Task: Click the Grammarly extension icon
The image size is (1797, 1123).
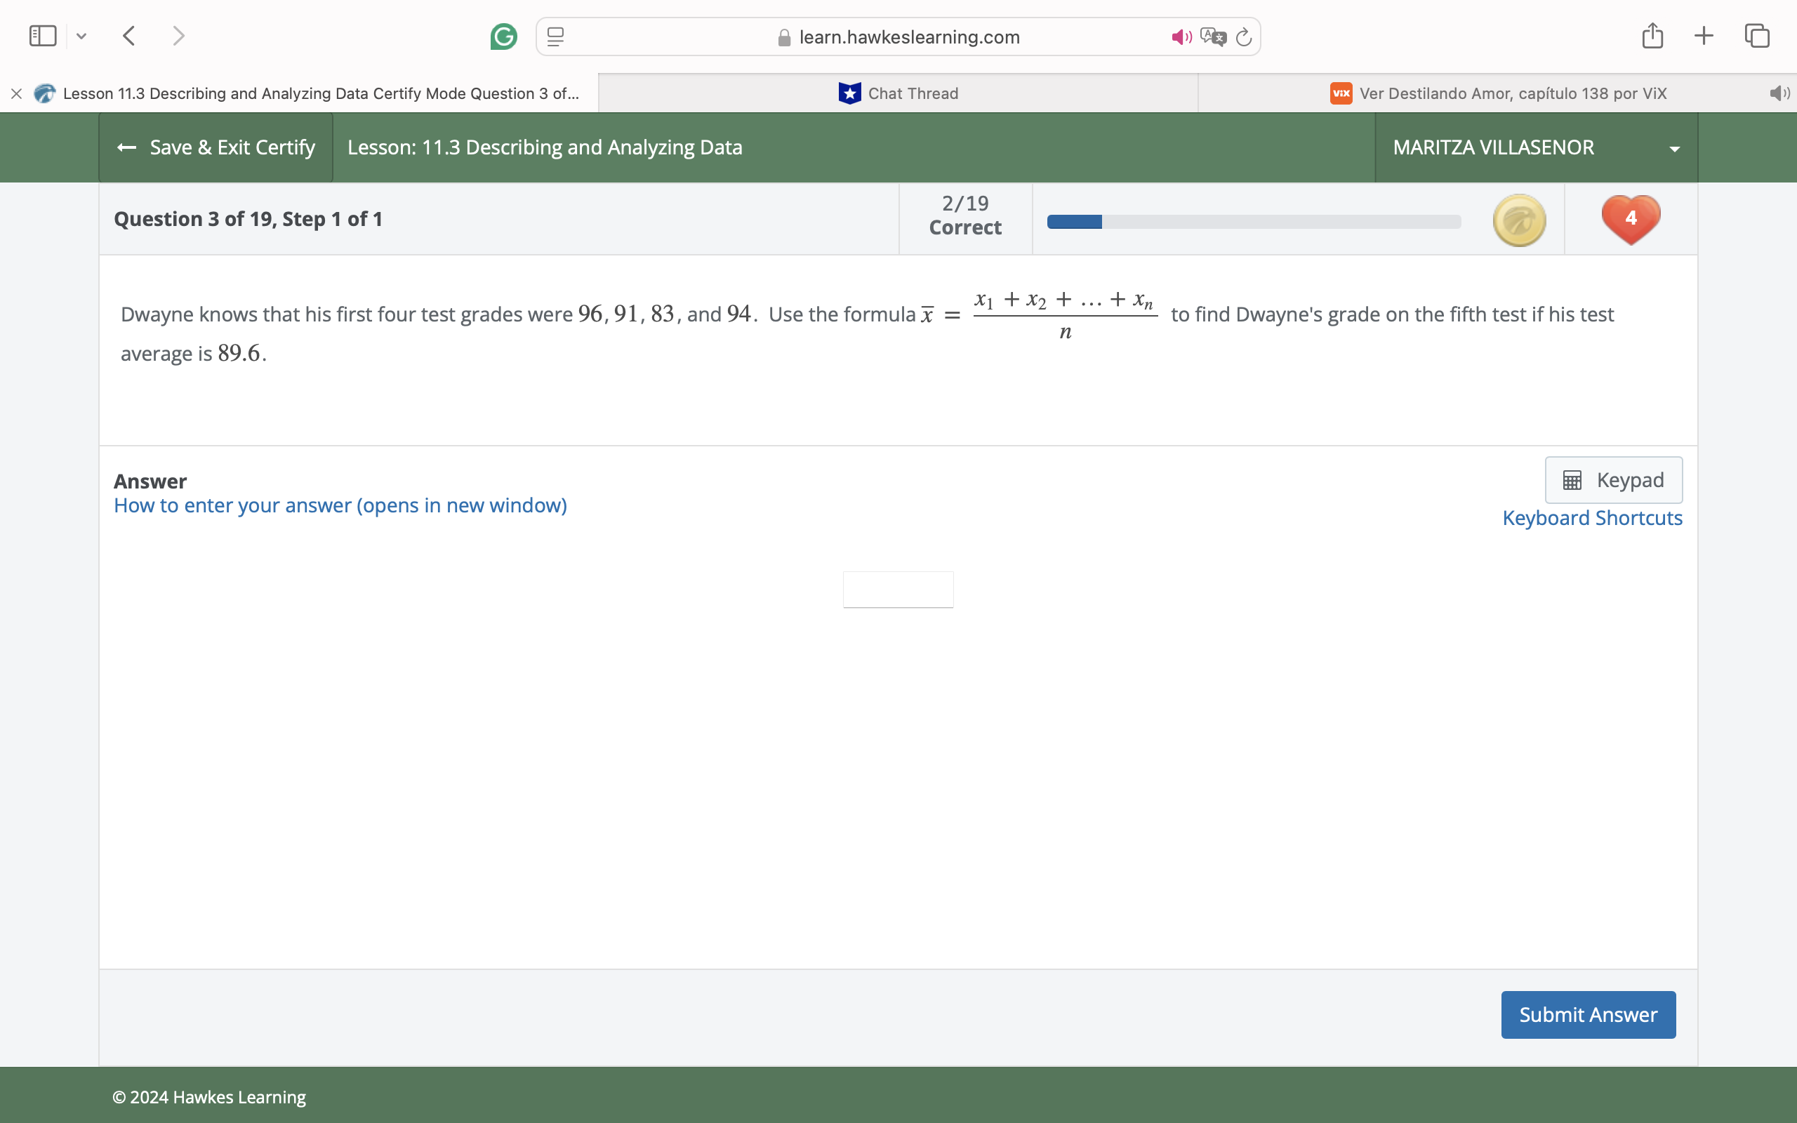Action: click(x=503, y=36)
